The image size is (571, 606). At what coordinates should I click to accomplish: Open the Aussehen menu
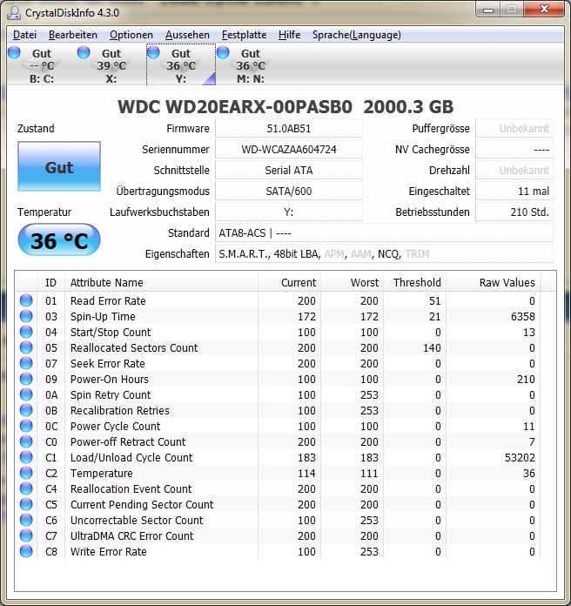[x=187, y=35]
